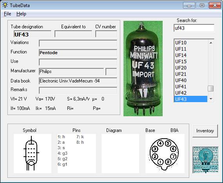Click the list scrollbar down arrow
This screenshot has width=223, height=183.
coord(211,99)
